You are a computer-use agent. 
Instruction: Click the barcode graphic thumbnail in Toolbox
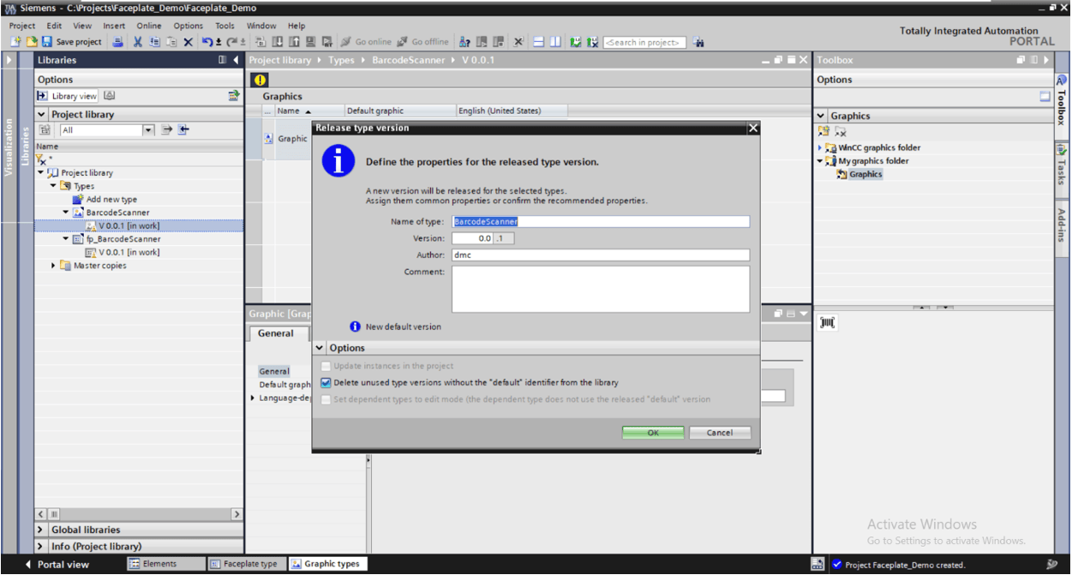point(828,322)
